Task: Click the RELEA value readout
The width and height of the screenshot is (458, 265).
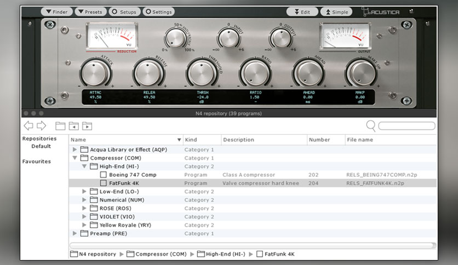Action: 149,97
